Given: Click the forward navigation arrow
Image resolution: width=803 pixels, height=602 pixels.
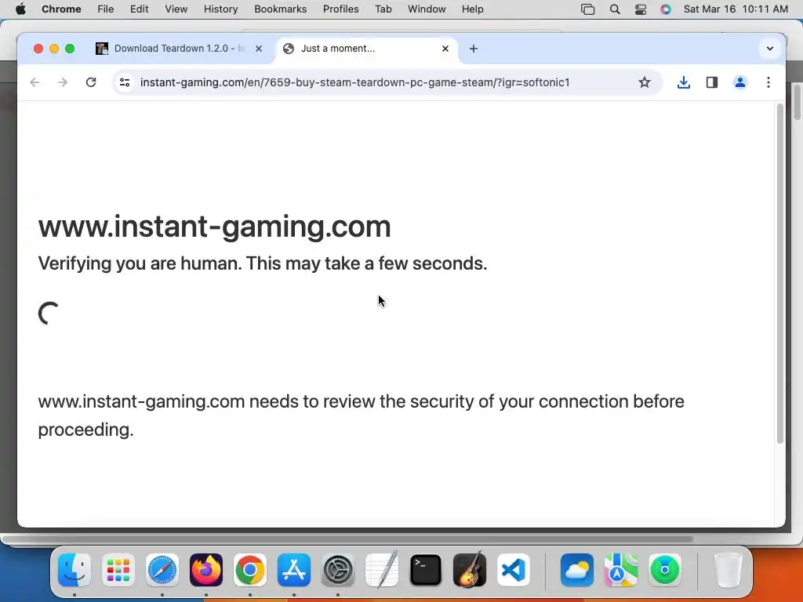Looking at the screenshot, I should pos(63,82).
